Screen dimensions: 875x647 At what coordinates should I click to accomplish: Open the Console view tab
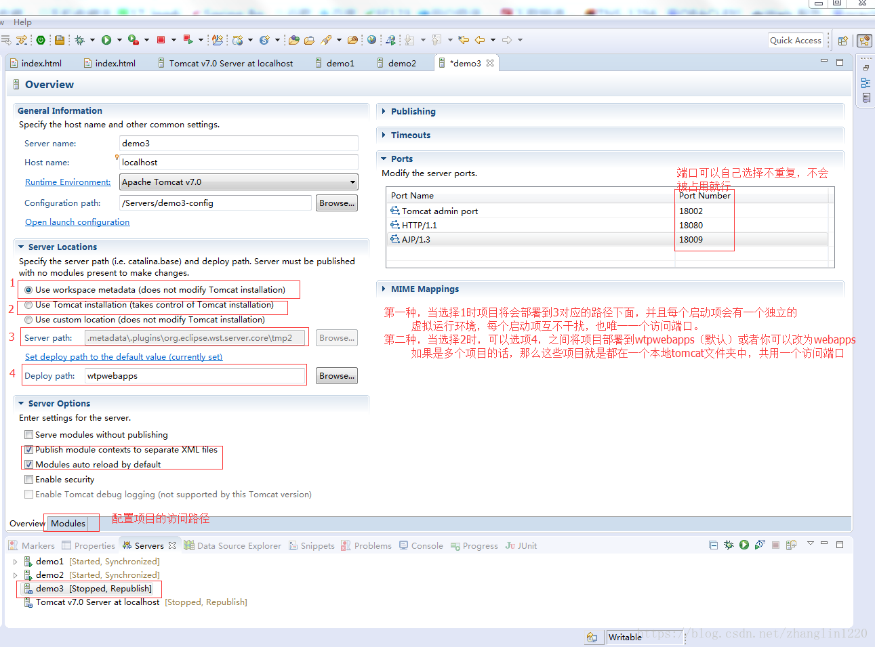coord(421,545)
